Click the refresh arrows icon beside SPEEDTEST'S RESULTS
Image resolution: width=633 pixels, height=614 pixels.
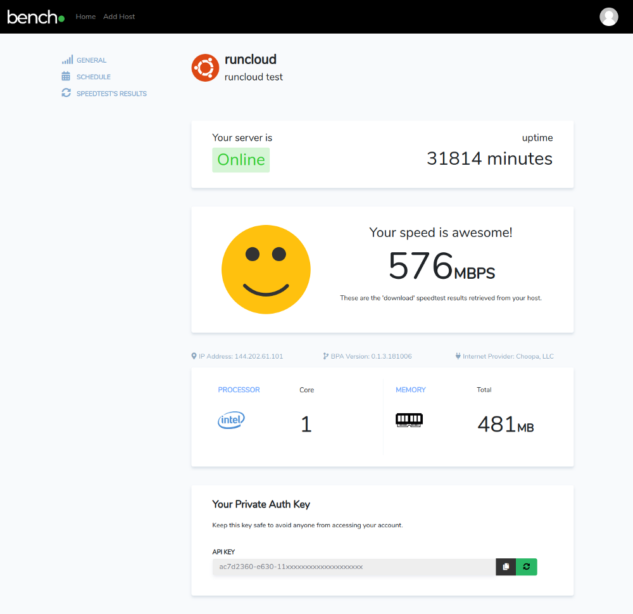tap(66, 93)
